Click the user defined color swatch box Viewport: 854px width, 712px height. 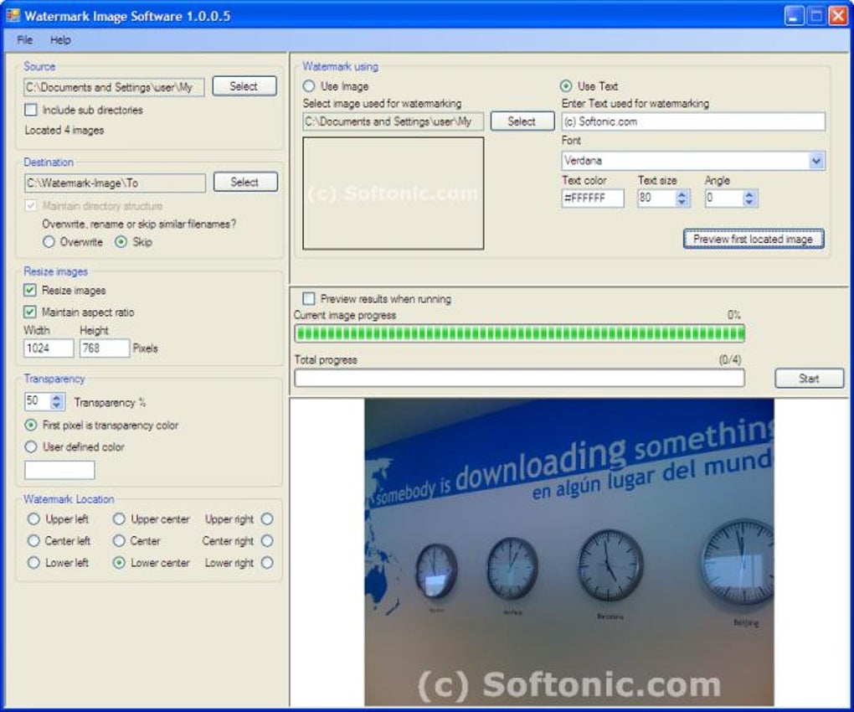[60, 470]
